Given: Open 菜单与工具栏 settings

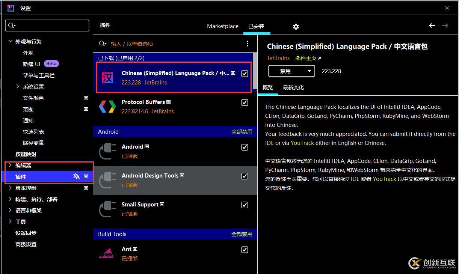Looking at the screenshot, I should point(39,75).
